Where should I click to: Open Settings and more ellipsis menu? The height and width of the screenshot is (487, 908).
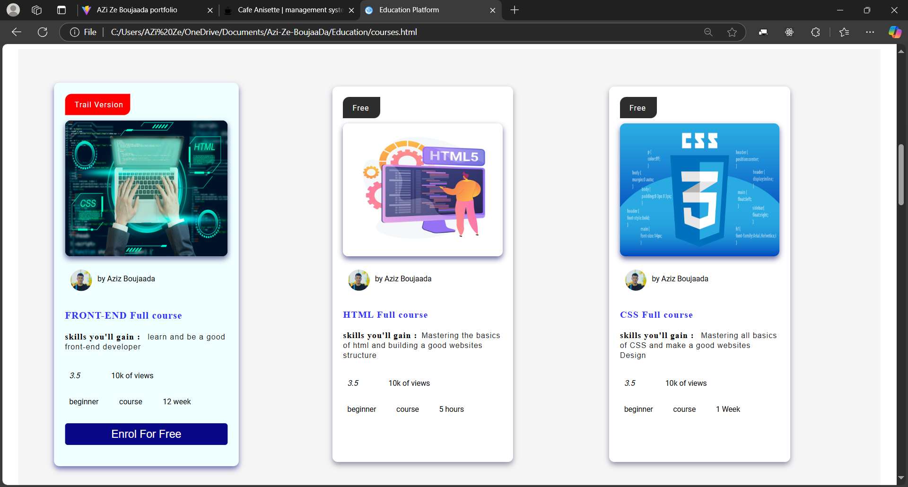(870, 32)
